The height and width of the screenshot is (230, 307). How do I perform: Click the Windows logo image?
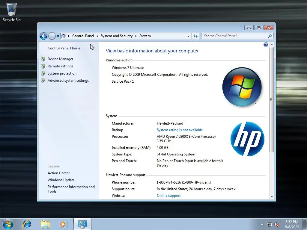(242, 87)
